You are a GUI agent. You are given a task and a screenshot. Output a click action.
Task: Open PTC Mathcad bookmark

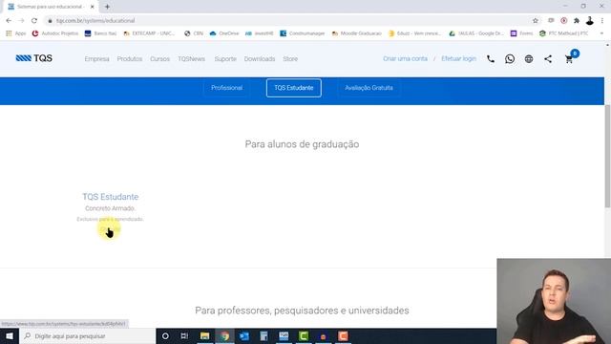[x=564, y=33]
